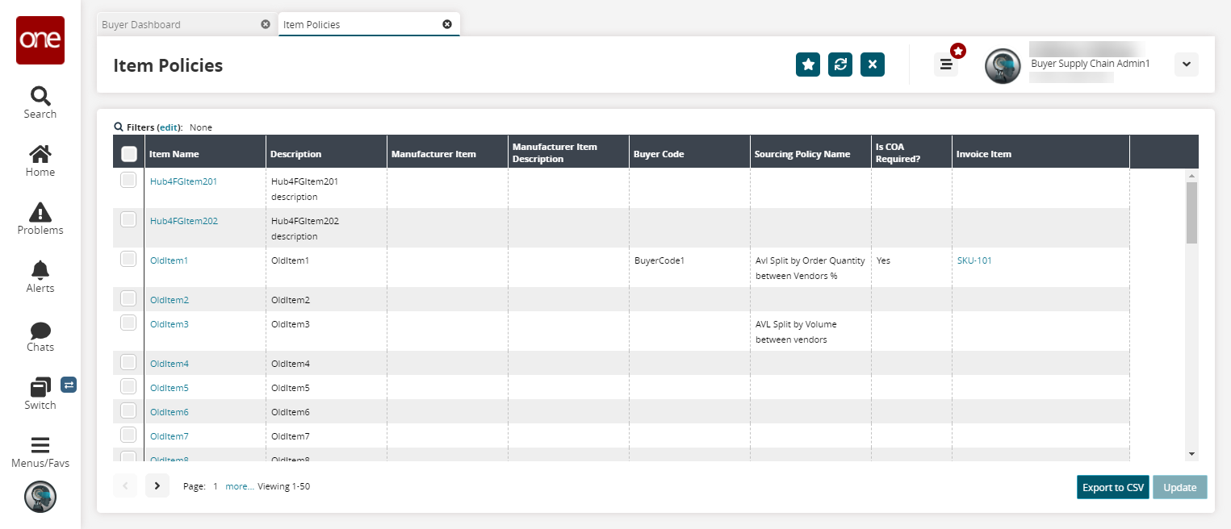Open the Problems warning icon
Viewport: 1231px width, 529px height.
coord(40,212)
